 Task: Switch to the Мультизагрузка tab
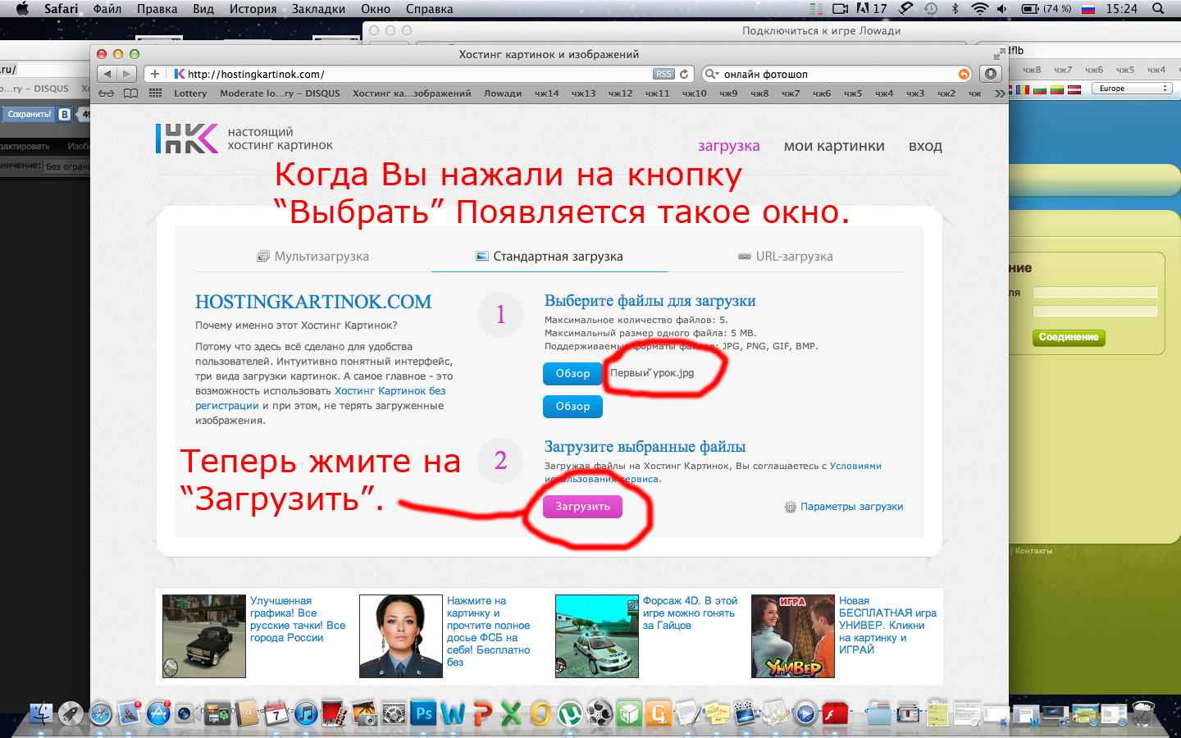coord(312,257)
